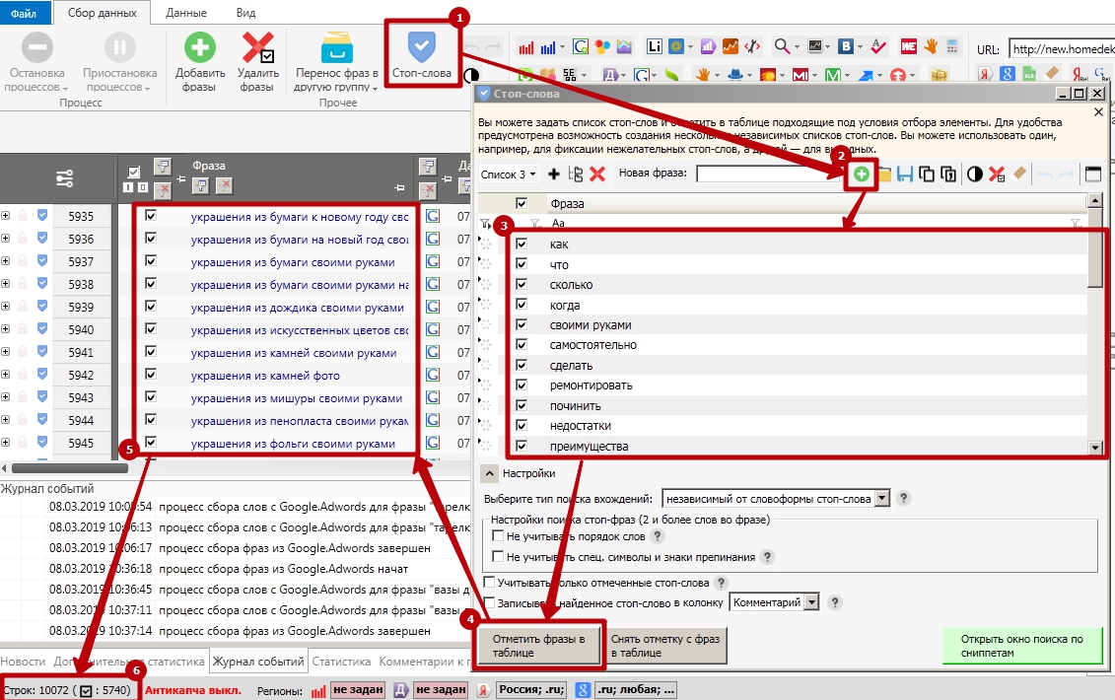Open Остановка процессов dropdown arrow
This screenshot has height=700, width=1115.
(65, 88)
